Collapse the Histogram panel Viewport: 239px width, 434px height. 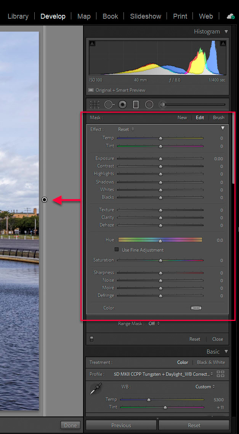[x=226, y=32]
